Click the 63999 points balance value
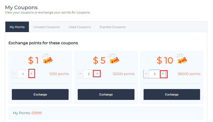Screen dimensions: 213x122 pos(36,113)
